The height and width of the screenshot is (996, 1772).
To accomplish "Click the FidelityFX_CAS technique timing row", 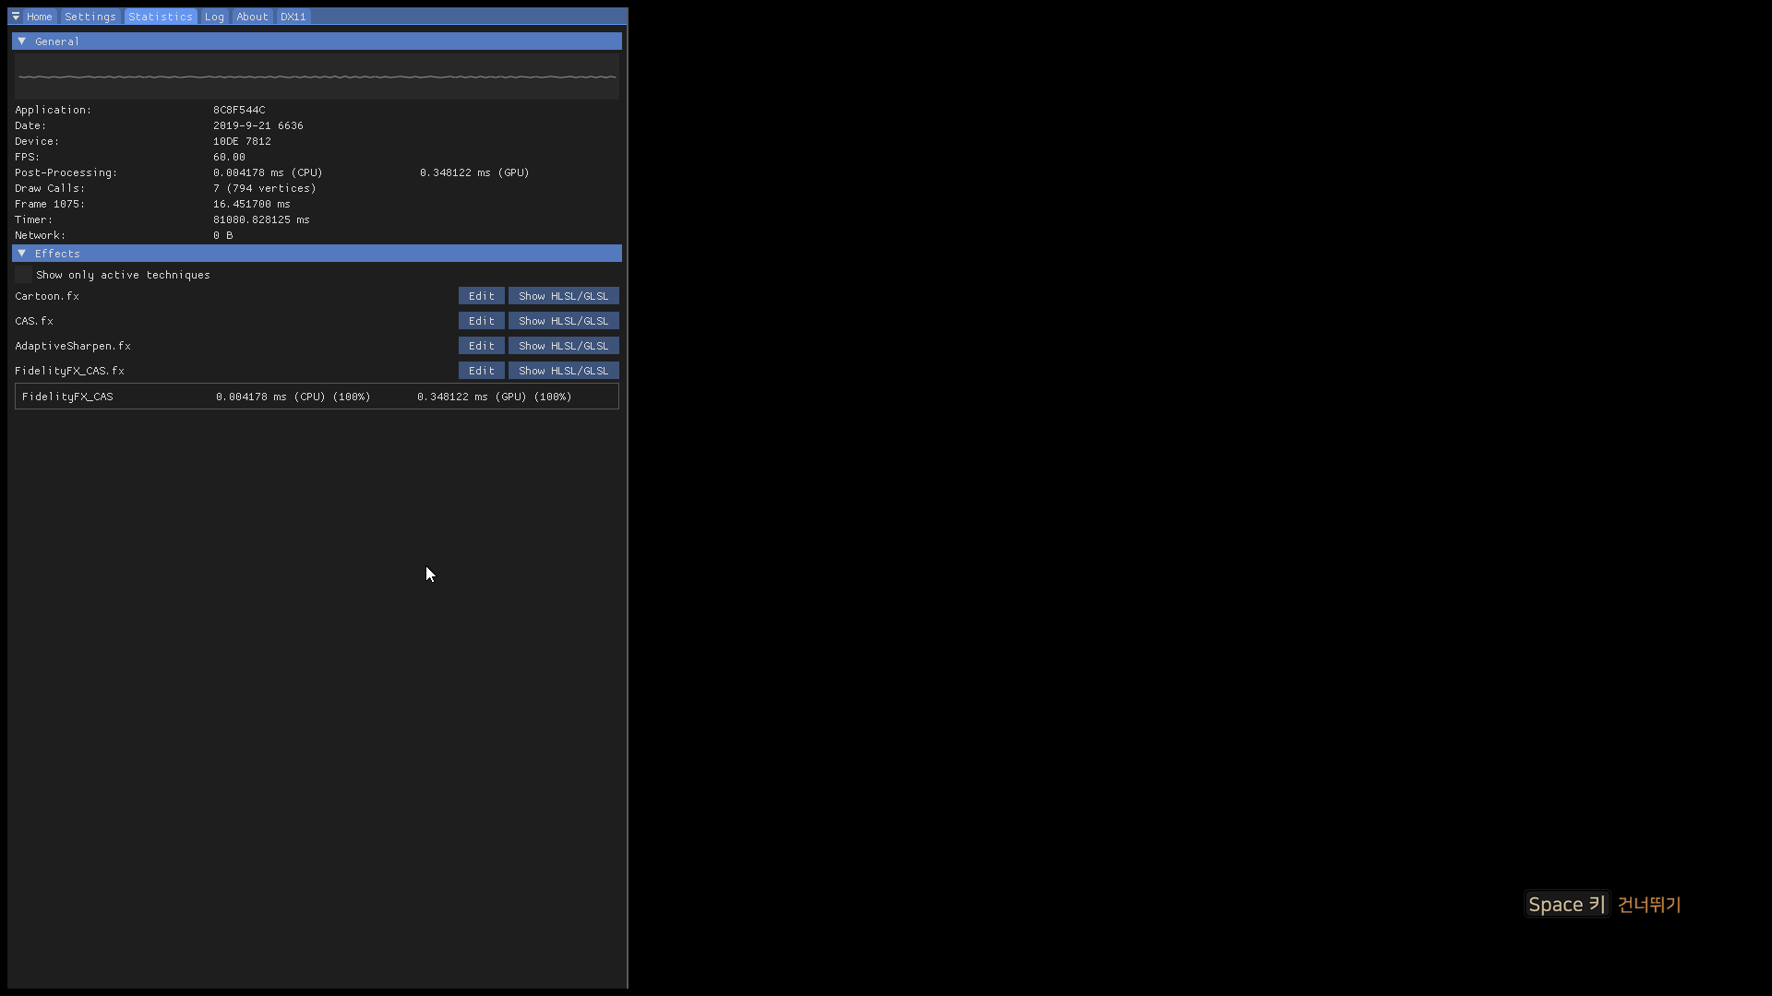I will click(317, 397).
